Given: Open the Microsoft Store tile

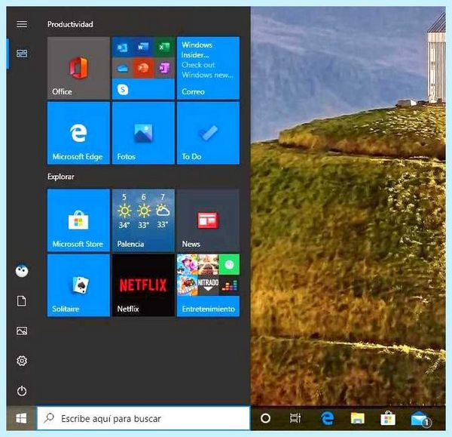Looking at the screenshot, I should pos(78,220).
